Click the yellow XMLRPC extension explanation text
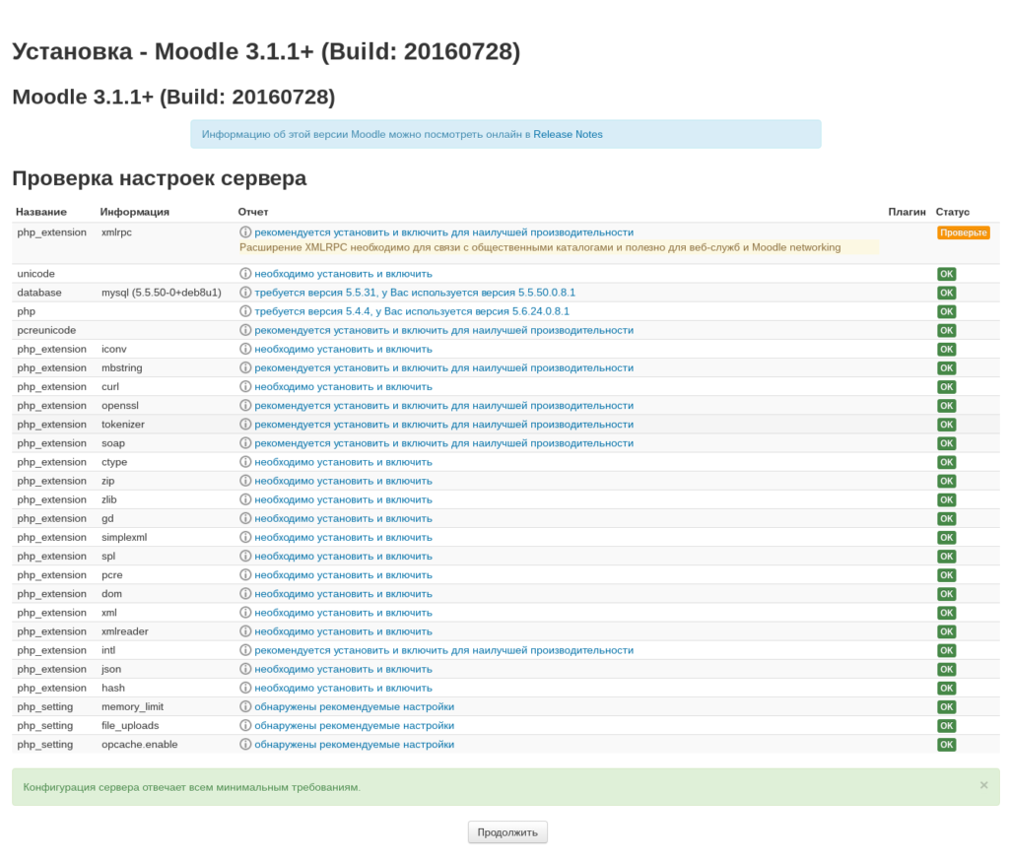The height and width of the screenshot is (860, 1009). (540, 247)
